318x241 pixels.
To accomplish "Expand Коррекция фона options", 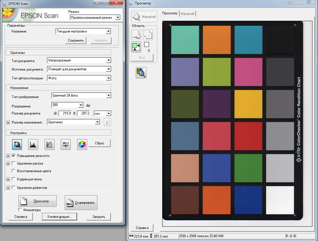I will coord(8,179).
